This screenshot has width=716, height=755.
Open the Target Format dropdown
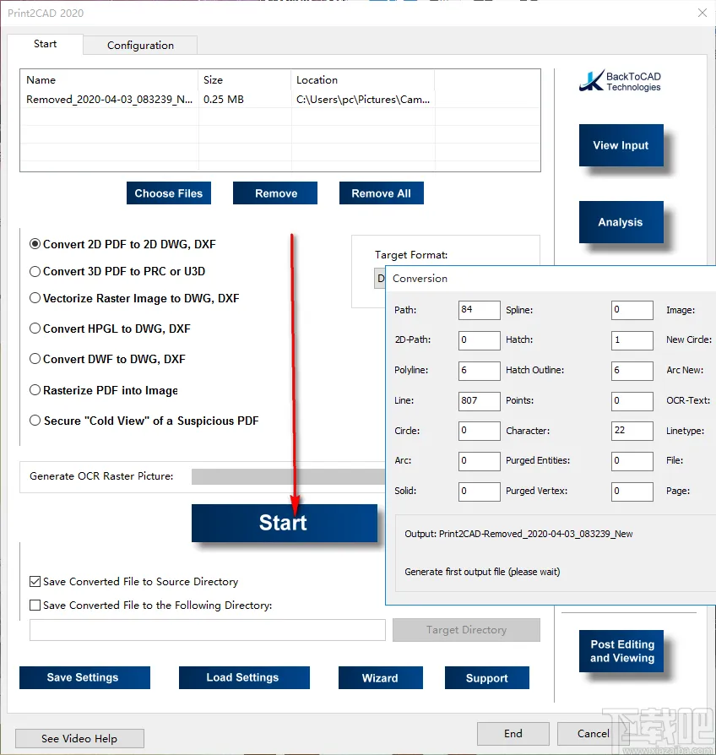click(380, 279)
